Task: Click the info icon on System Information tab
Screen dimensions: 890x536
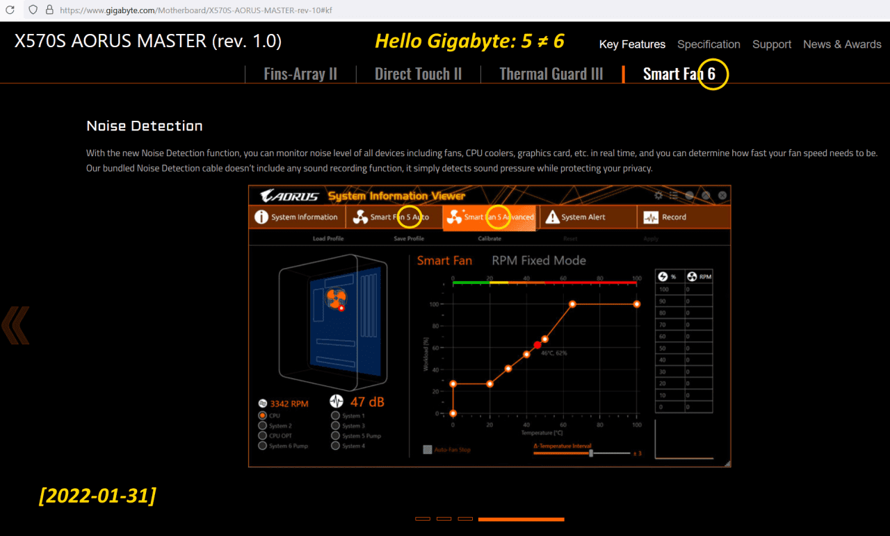Action: click(x=261, y=217)
